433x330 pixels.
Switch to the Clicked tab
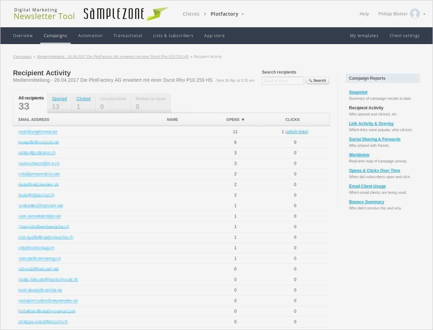84,102
